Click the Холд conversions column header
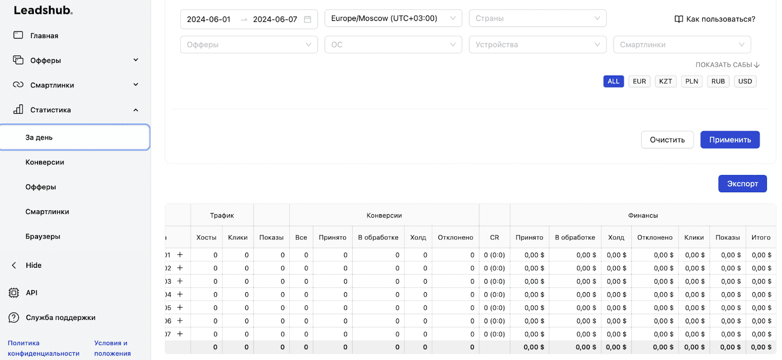Image resolution: width=782 pixels, height=360 pixels. click(x=418, y=237)
